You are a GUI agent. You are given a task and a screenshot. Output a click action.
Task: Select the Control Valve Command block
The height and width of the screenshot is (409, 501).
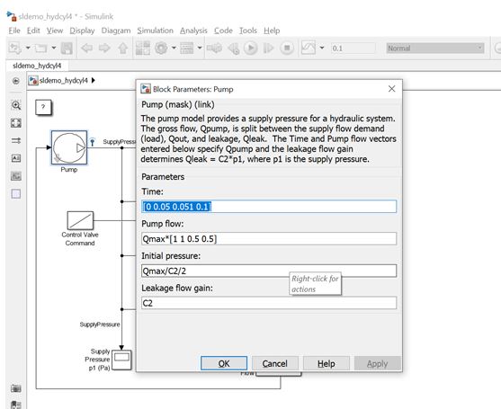[80, 220]
